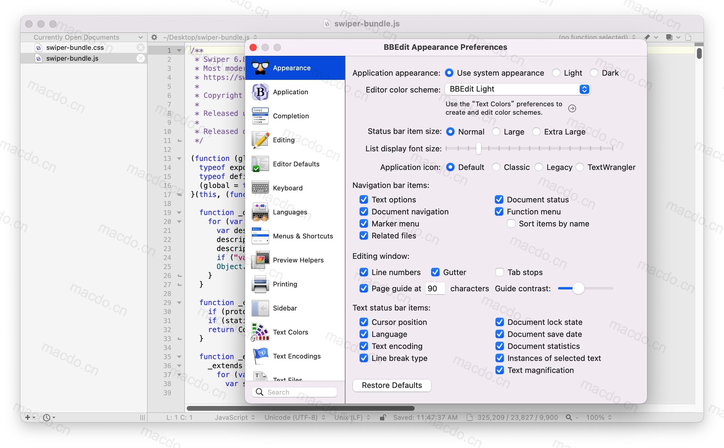This screenshot has width=724, height=448.
Task: Select Large status bar item size
Action: click(496, 132)
